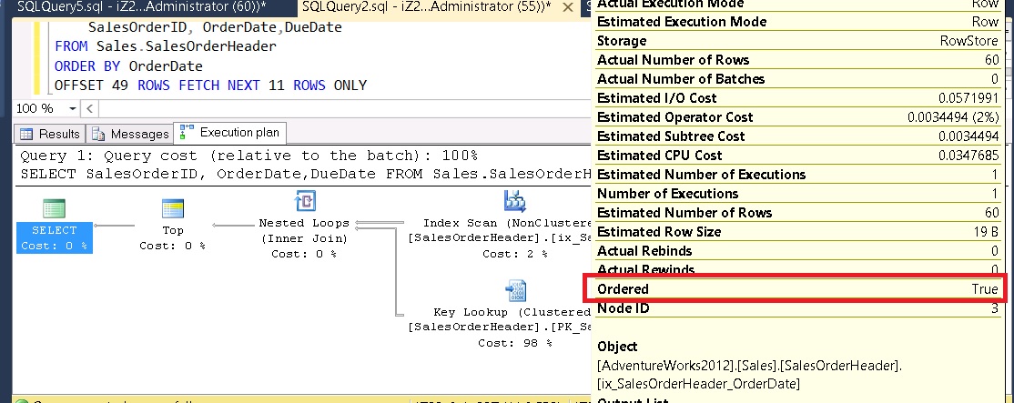Click the 'Estimated Execution Mode' row

click(x=797, y=21)
